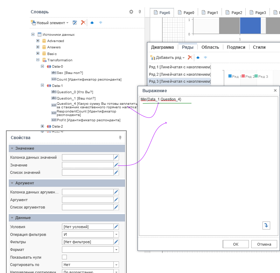Delete the selected dictionary element with red X

click(83, 23)
